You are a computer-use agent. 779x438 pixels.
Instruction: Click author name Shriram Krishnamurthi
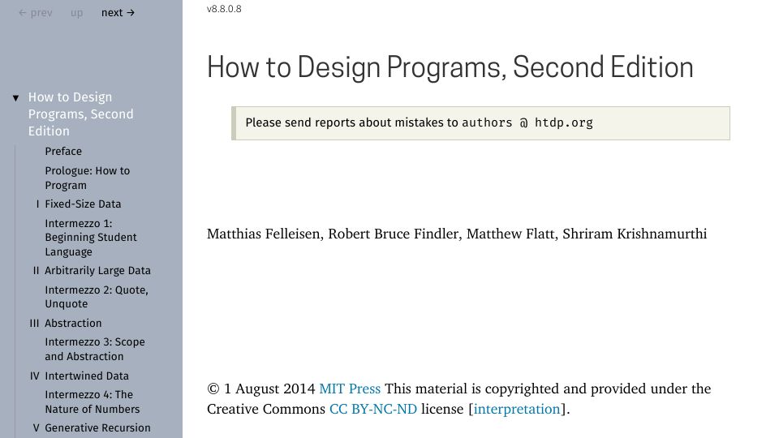(x=635, y=234)
